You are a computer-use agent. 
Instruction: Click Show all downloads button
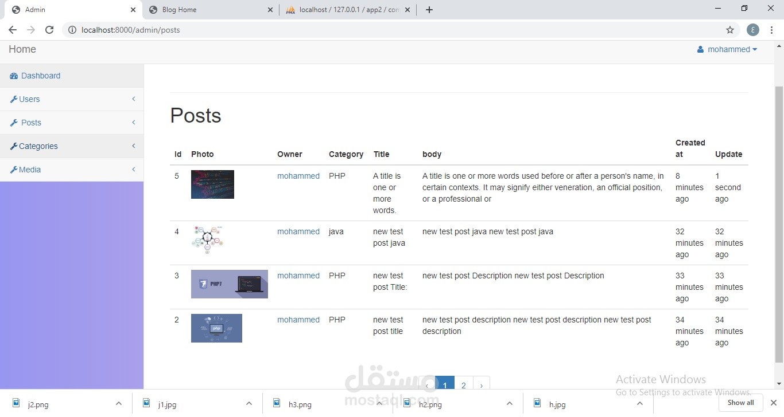click(x=741, y=403)
